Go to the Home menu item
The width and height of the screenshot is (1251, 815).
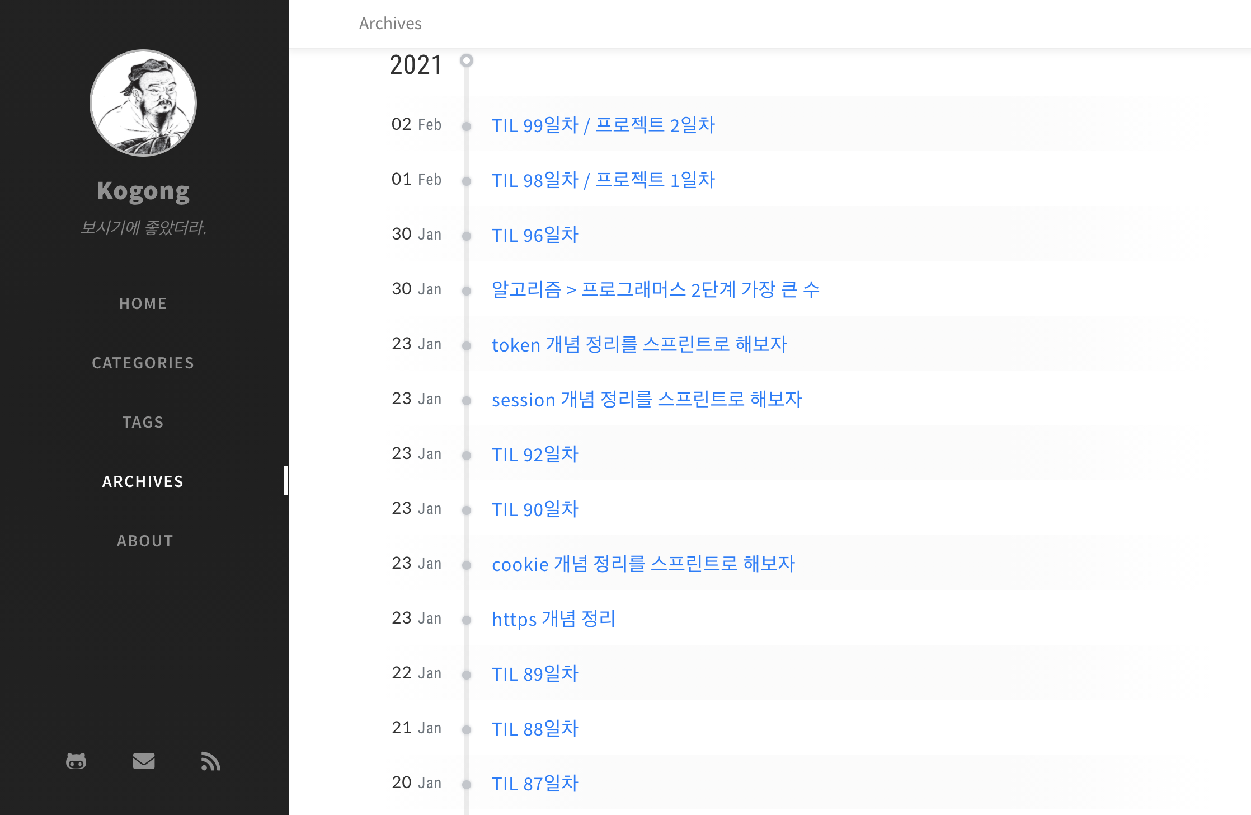(143, 303)
